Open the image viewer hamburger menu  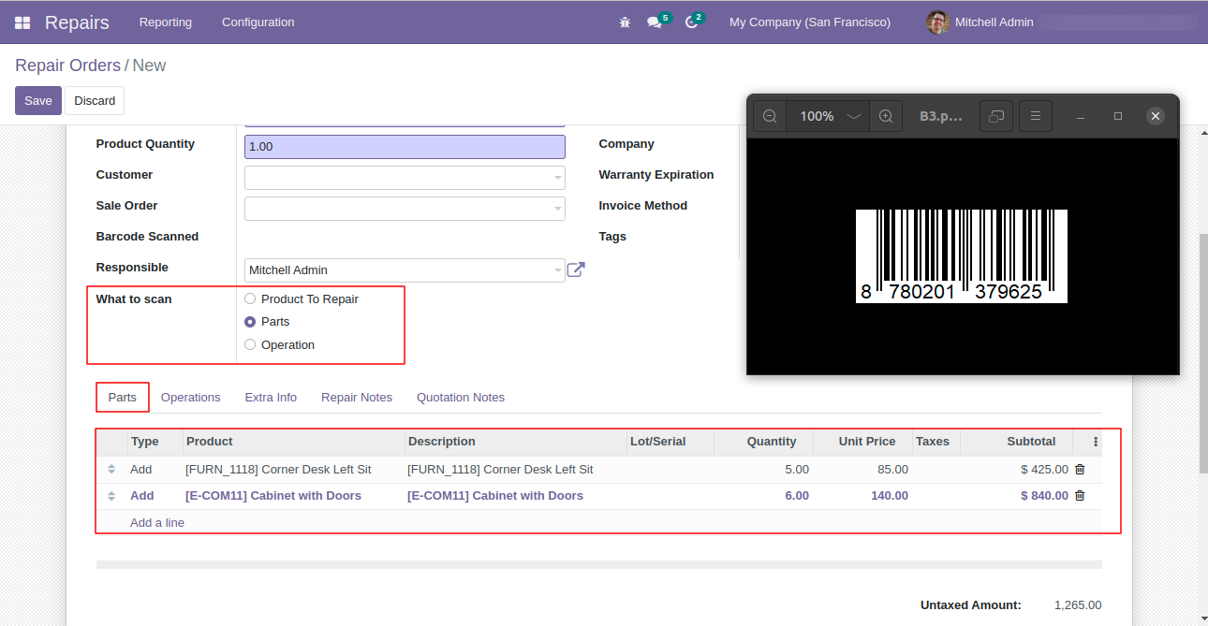[1036, 116]
